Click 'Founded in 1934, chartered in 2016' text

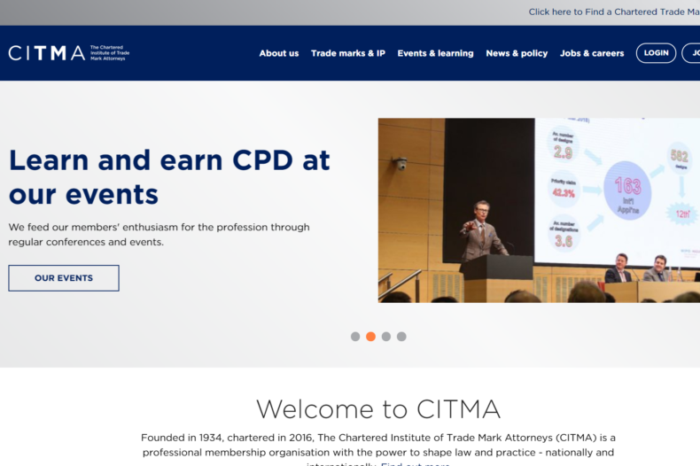pyautogui.click(x=378, y=451)
